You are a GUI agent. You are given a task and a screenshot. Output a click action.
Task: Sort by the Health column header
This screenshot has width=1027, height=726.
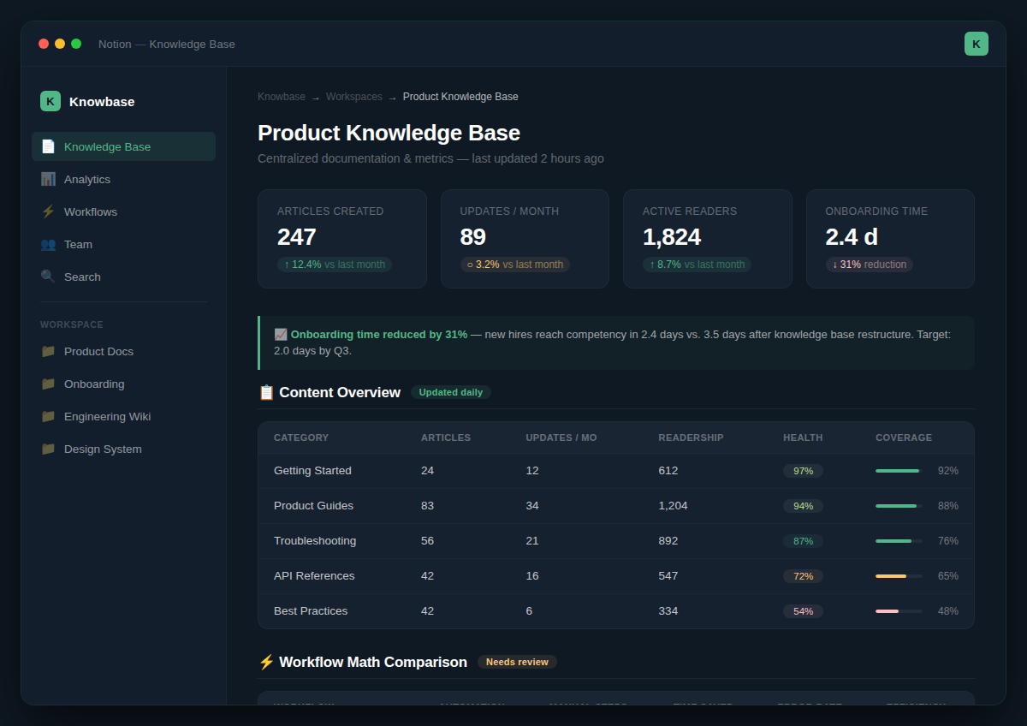803,437
